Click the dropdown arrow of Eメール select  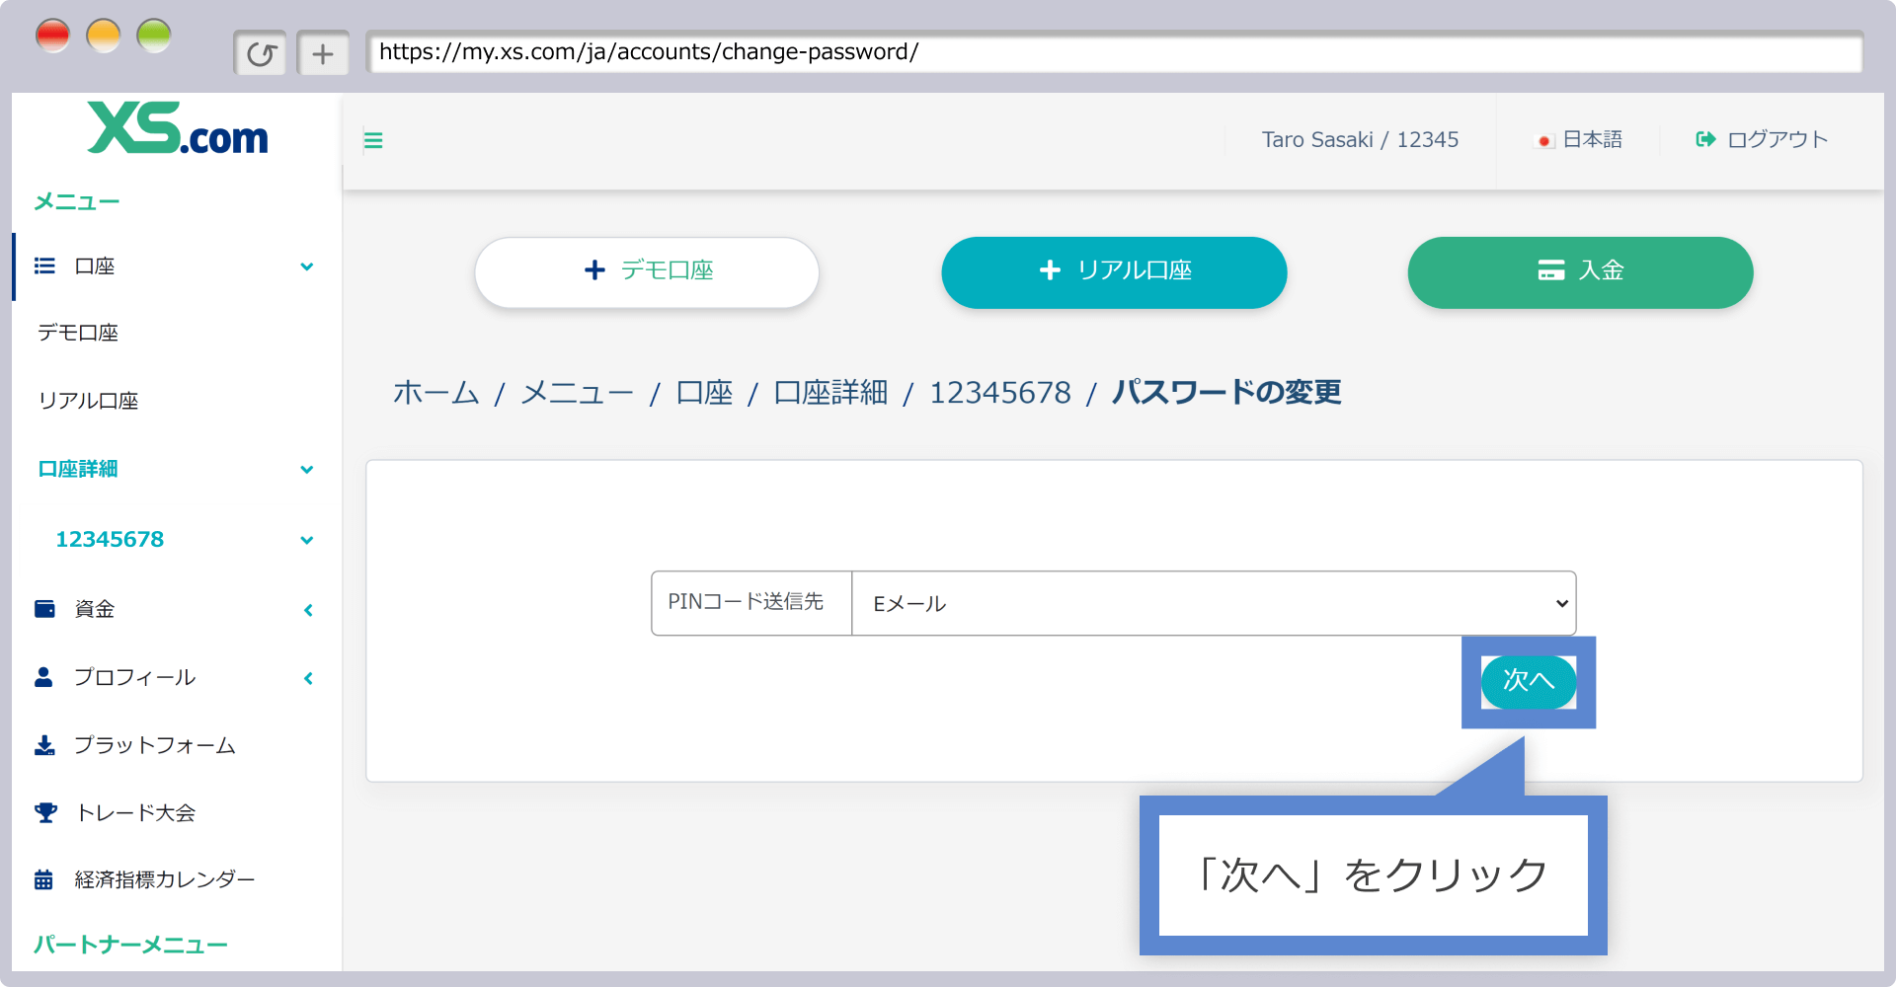click(1562, 603)
